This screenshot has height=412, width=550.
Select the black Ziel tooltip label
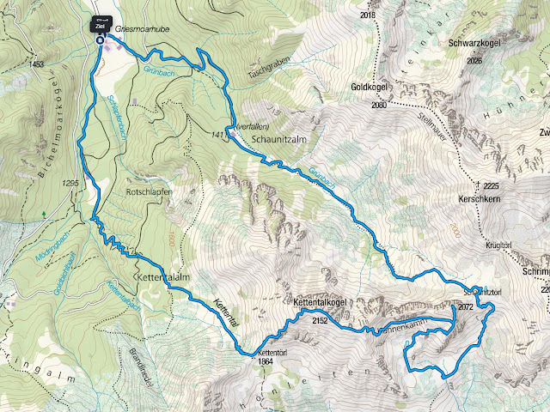point(100,27)
